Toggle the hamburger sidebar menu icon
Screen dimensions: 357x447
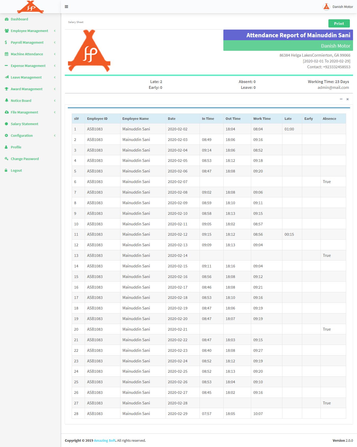(x=66, y=7)
